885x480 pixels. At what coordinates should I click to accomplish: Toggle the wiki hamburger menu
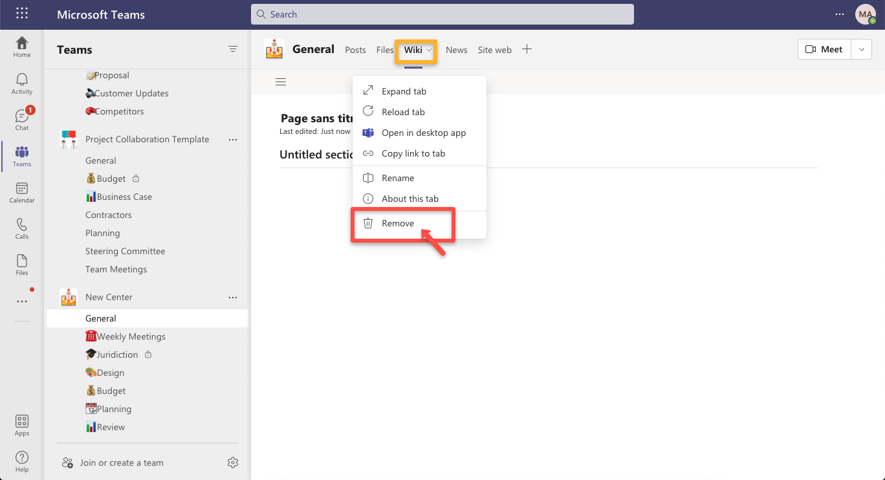(x=281, y=82)
